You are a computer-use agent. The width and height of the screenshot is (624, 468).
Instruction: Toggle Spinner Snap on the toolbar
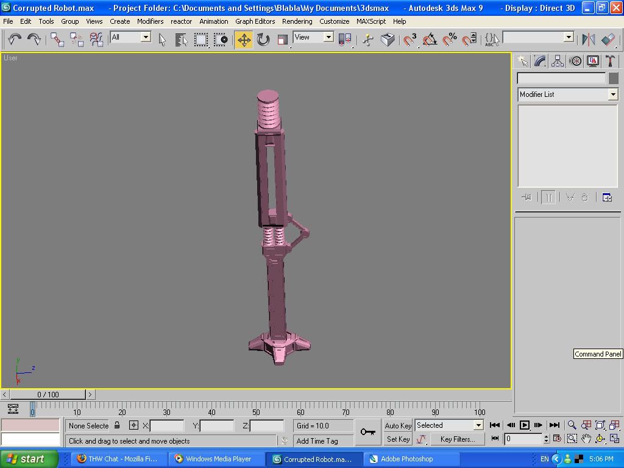tap(469, 40)
